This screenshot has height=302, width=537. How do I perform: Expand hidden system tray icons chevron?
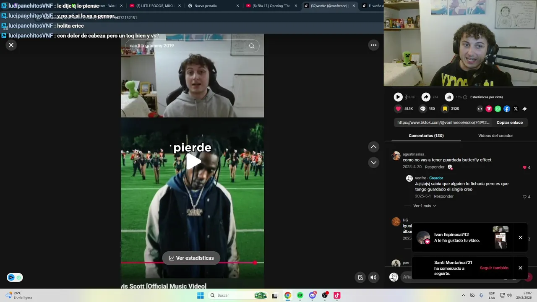pyautogui.click(x=463, y=295)
